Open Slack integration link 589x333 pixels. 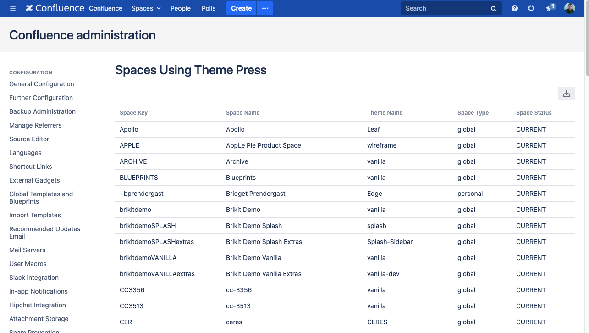(x=34, y=277)
